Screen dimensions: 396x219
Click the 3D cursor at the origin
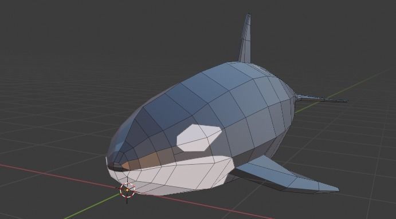(x=127, y=190)
